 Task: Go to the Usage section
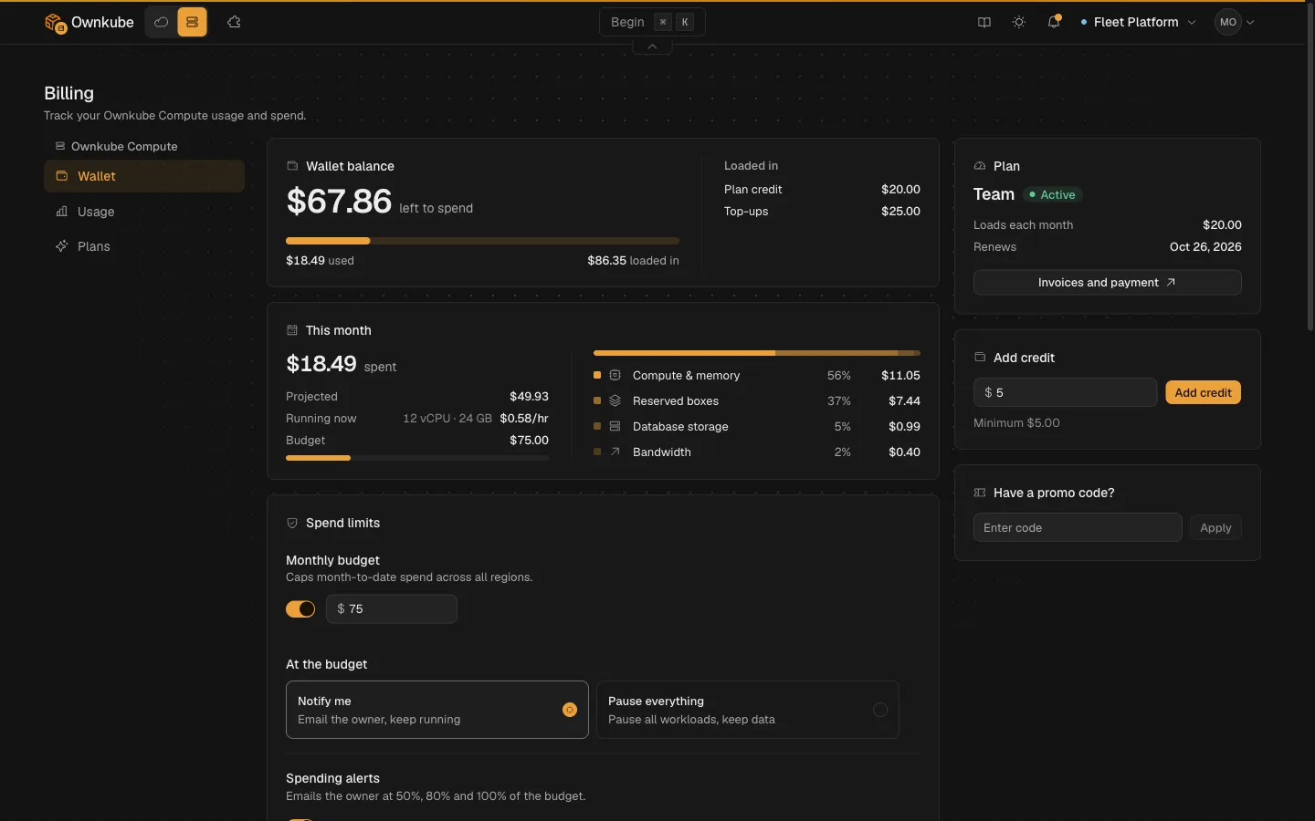pos(144,212)
